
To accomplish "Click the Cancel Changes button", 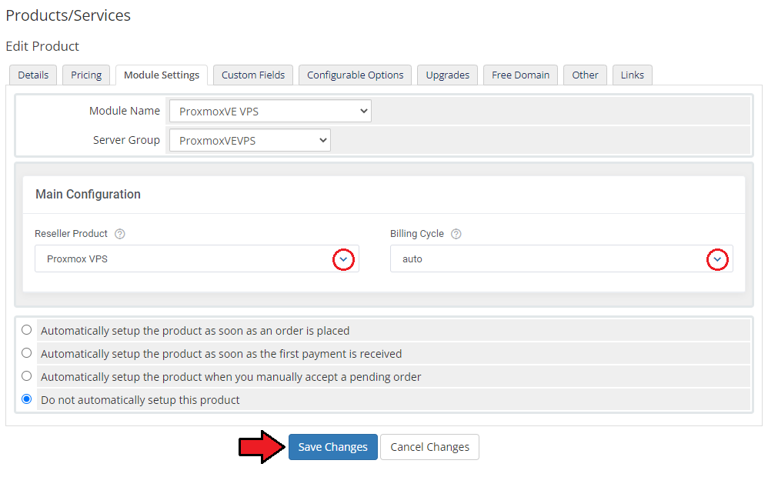I will point(429,447).
